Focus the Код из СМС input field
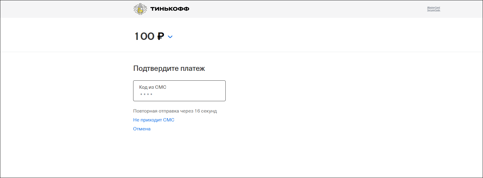This screenshot has width=483, height=178. (x=179, y=91)
